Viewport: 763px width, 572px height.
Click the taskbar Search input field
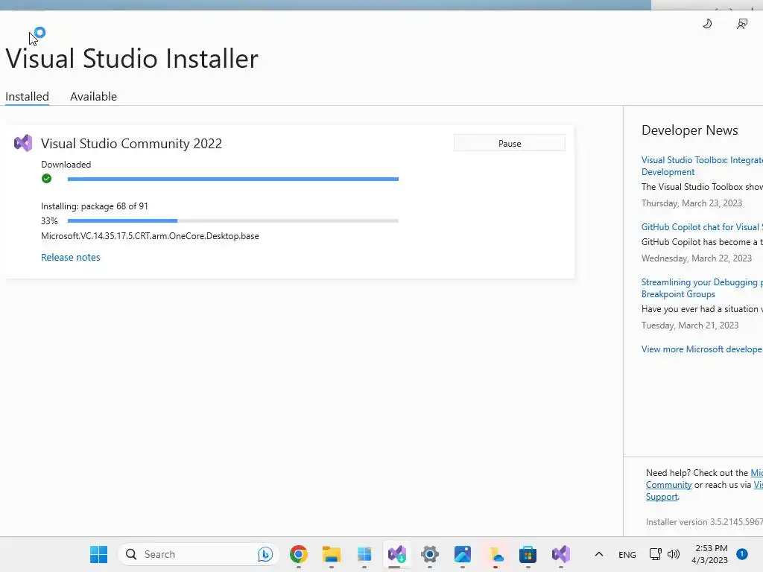198,554
